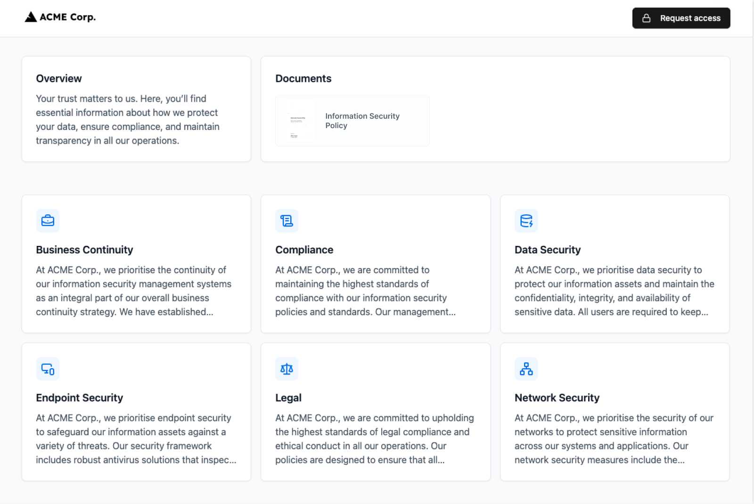754x504 pixels.
Task: Click the Network Security topology icon
Action: [526, 369]
